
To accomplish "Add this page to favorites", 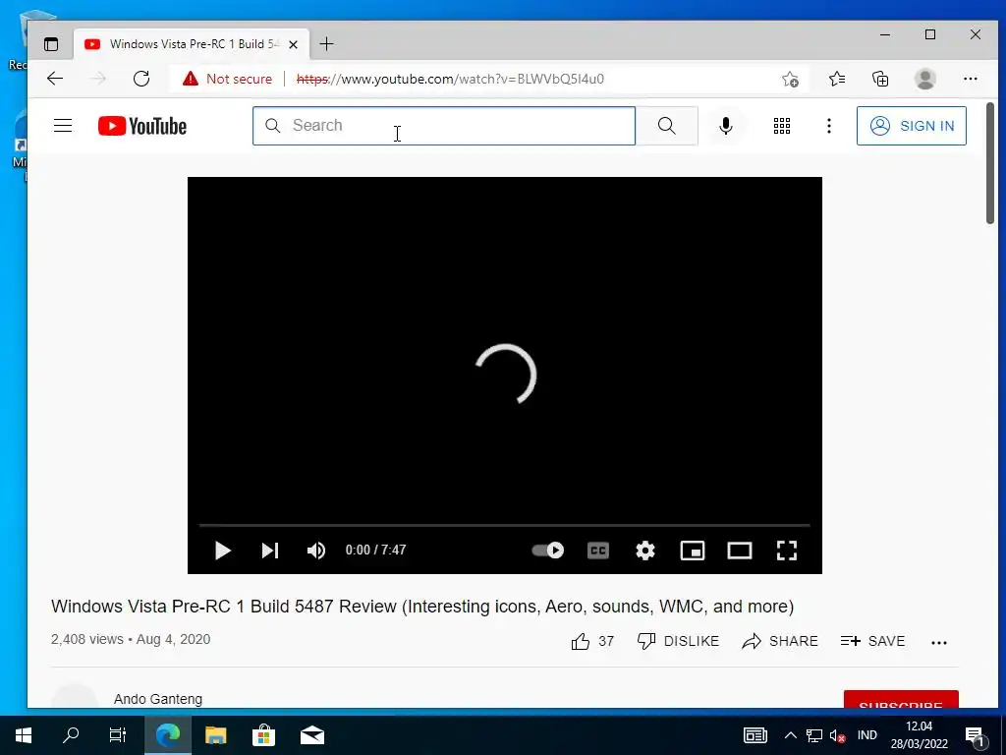I will click(x=791, y=79).
